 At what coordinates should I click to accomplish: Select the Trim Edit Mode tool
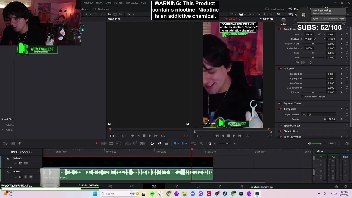click(x=104, y=144)
